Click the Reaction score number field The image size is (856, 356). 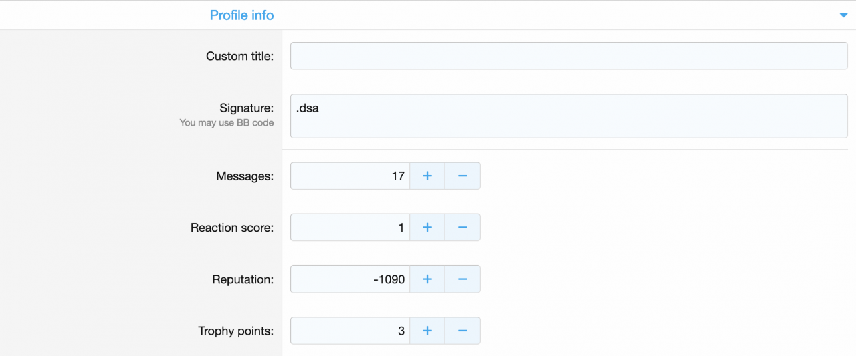(350, 228)
